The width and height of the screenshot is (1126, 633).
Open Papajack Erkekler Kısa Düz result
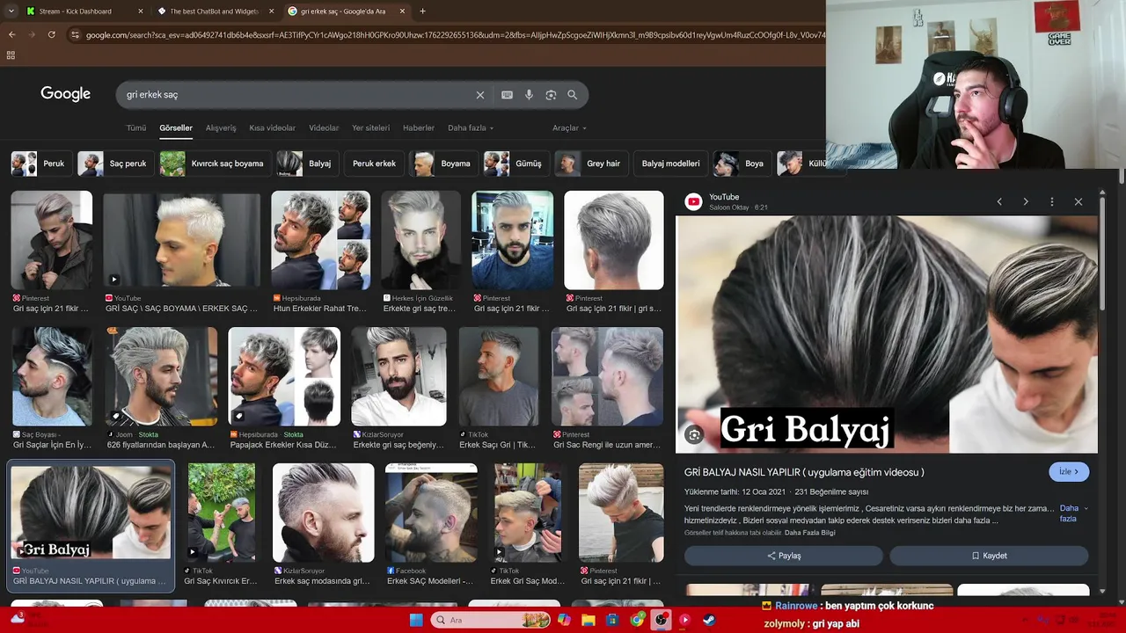tap(284, 376)
